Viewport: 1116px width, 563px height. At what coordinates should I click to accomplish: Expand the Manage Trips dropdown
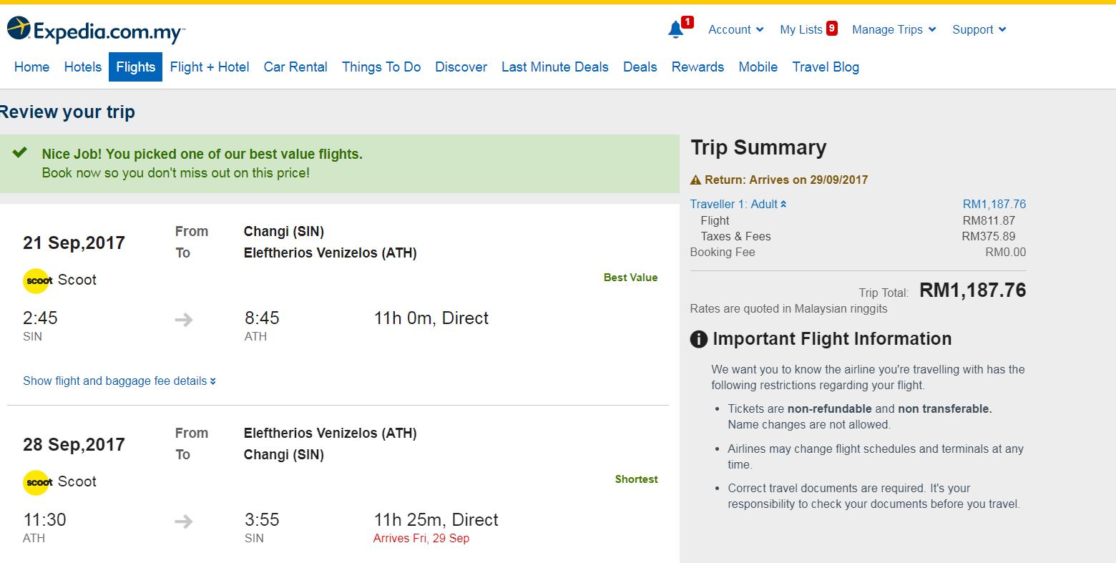click(894, 29)
